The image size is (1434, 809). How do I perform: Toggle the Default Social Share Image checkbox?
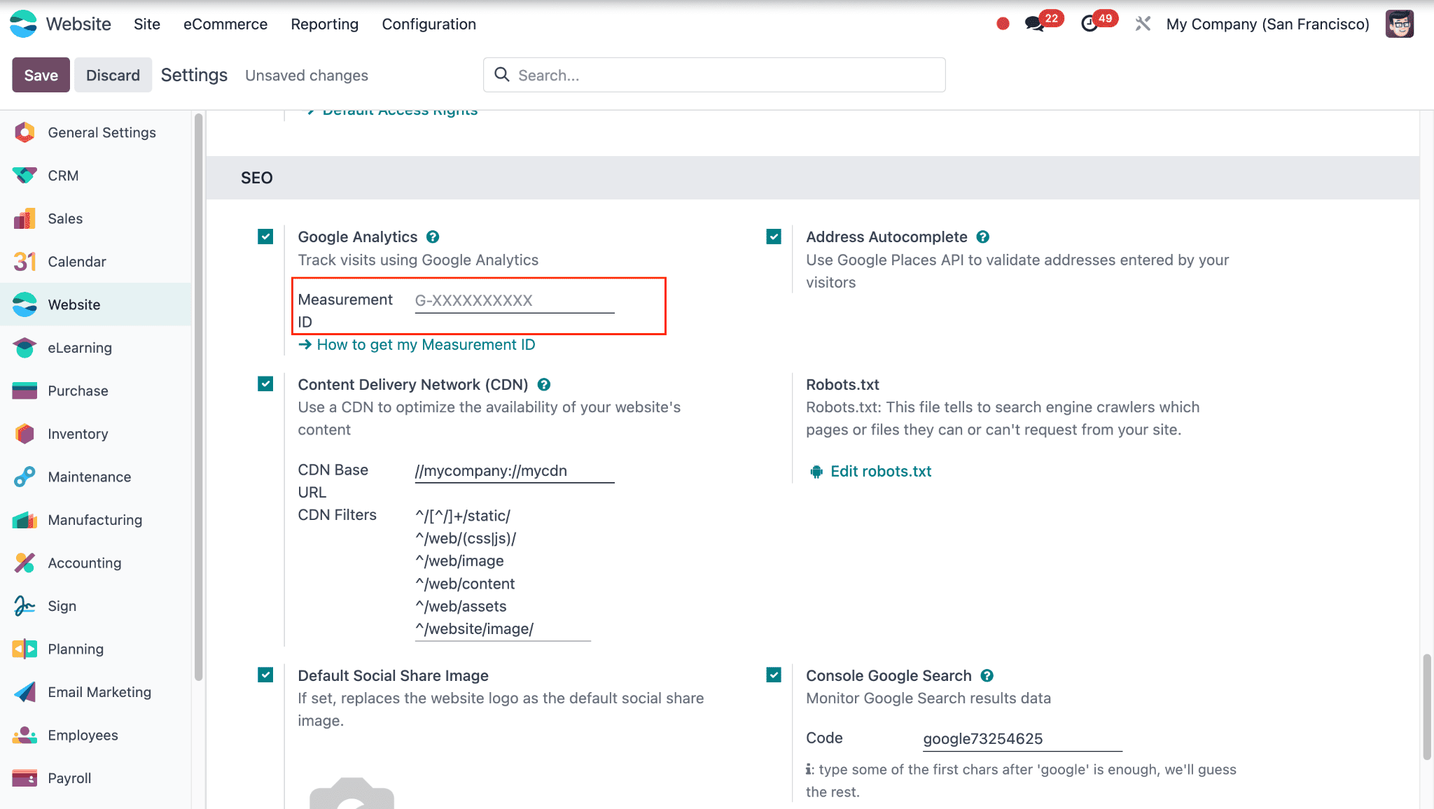[265, 675]
